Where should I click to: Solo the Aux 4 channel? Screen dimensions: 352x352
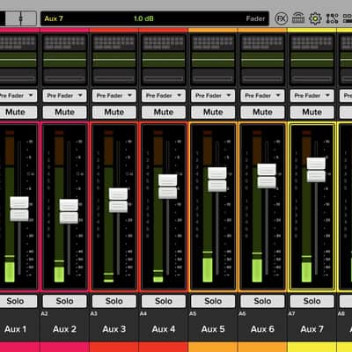click(164, 301)
